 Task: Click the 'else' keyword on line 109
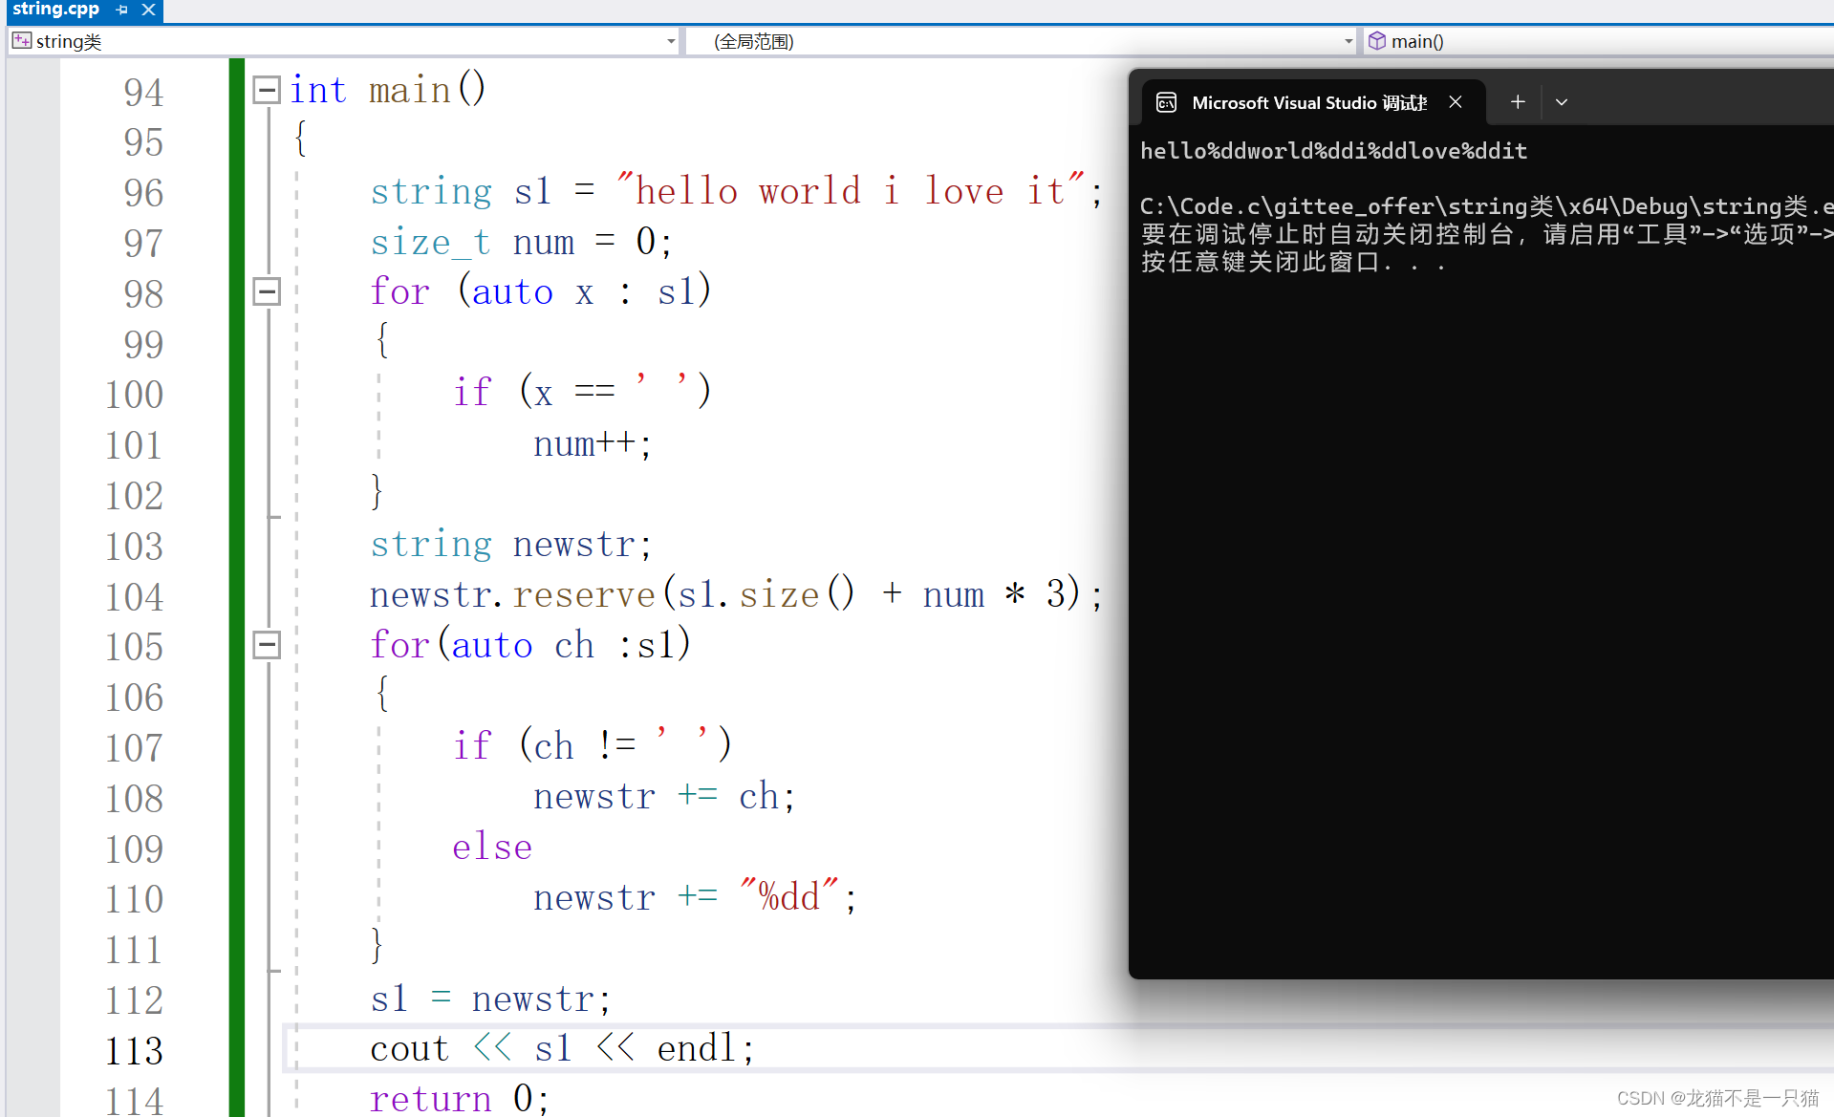click(x=492, y=847)
